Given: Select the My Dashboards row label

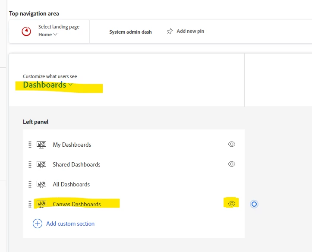Looking at the screenshot, I should [x=72, y=145].
